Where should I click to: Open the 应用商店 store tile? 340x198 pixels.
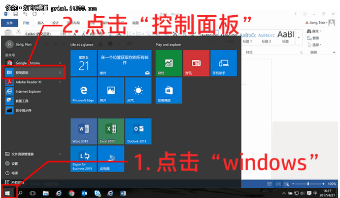169,91
